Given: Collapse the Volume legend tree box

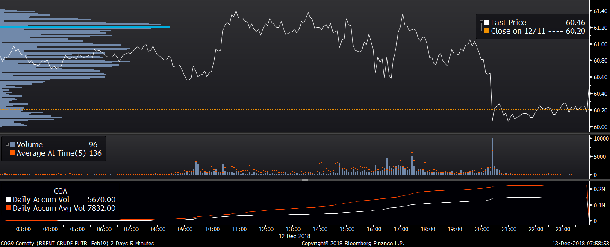Looking at the screenshot, I should click(x=6, y=144).
